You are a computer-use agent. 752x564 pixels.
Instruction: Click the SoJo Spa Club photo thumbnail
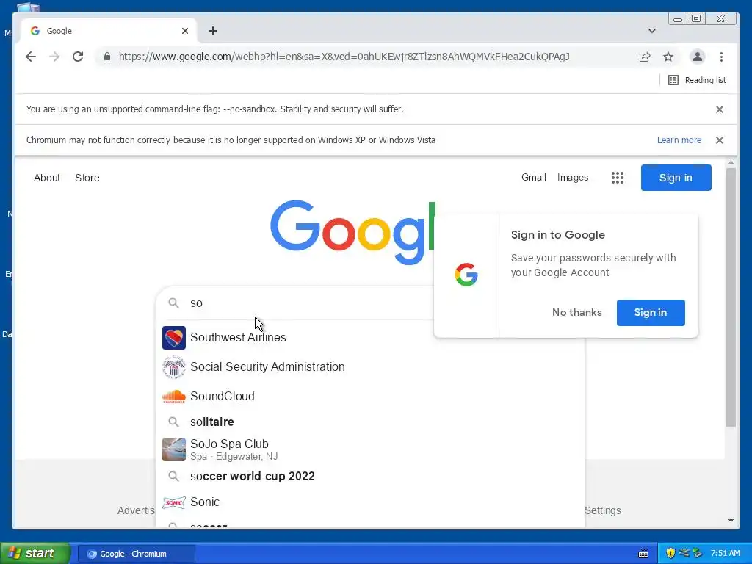pos(173,449)
